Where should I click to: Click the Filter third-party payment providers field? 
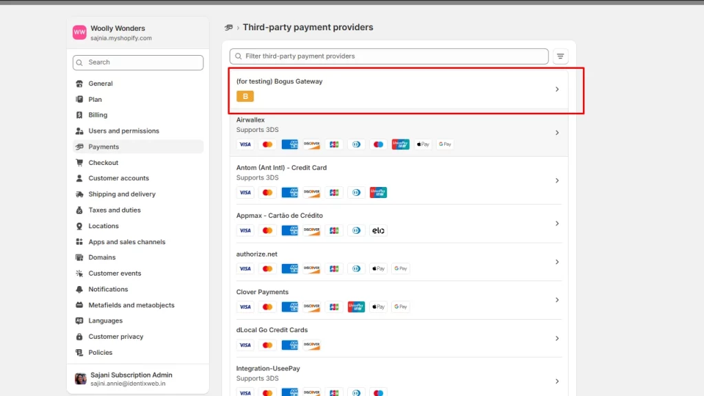click(x=389, y=56)
